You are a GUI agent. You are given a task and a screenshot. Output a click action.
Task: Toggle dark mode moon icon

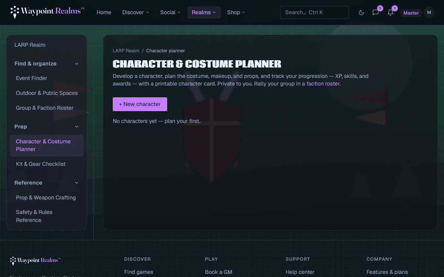(361, 12)
